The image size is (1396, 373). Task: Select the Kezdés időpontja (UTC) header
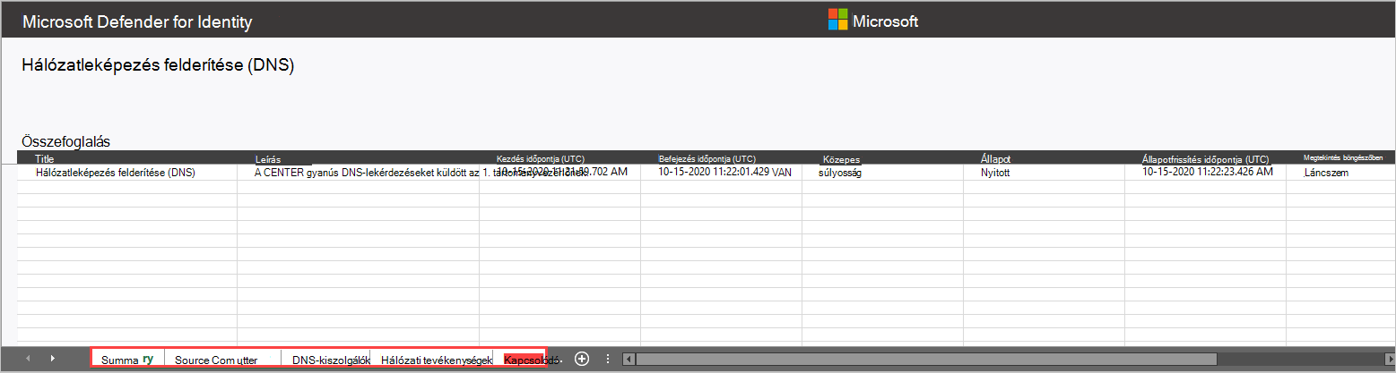[x=541, y=157]
